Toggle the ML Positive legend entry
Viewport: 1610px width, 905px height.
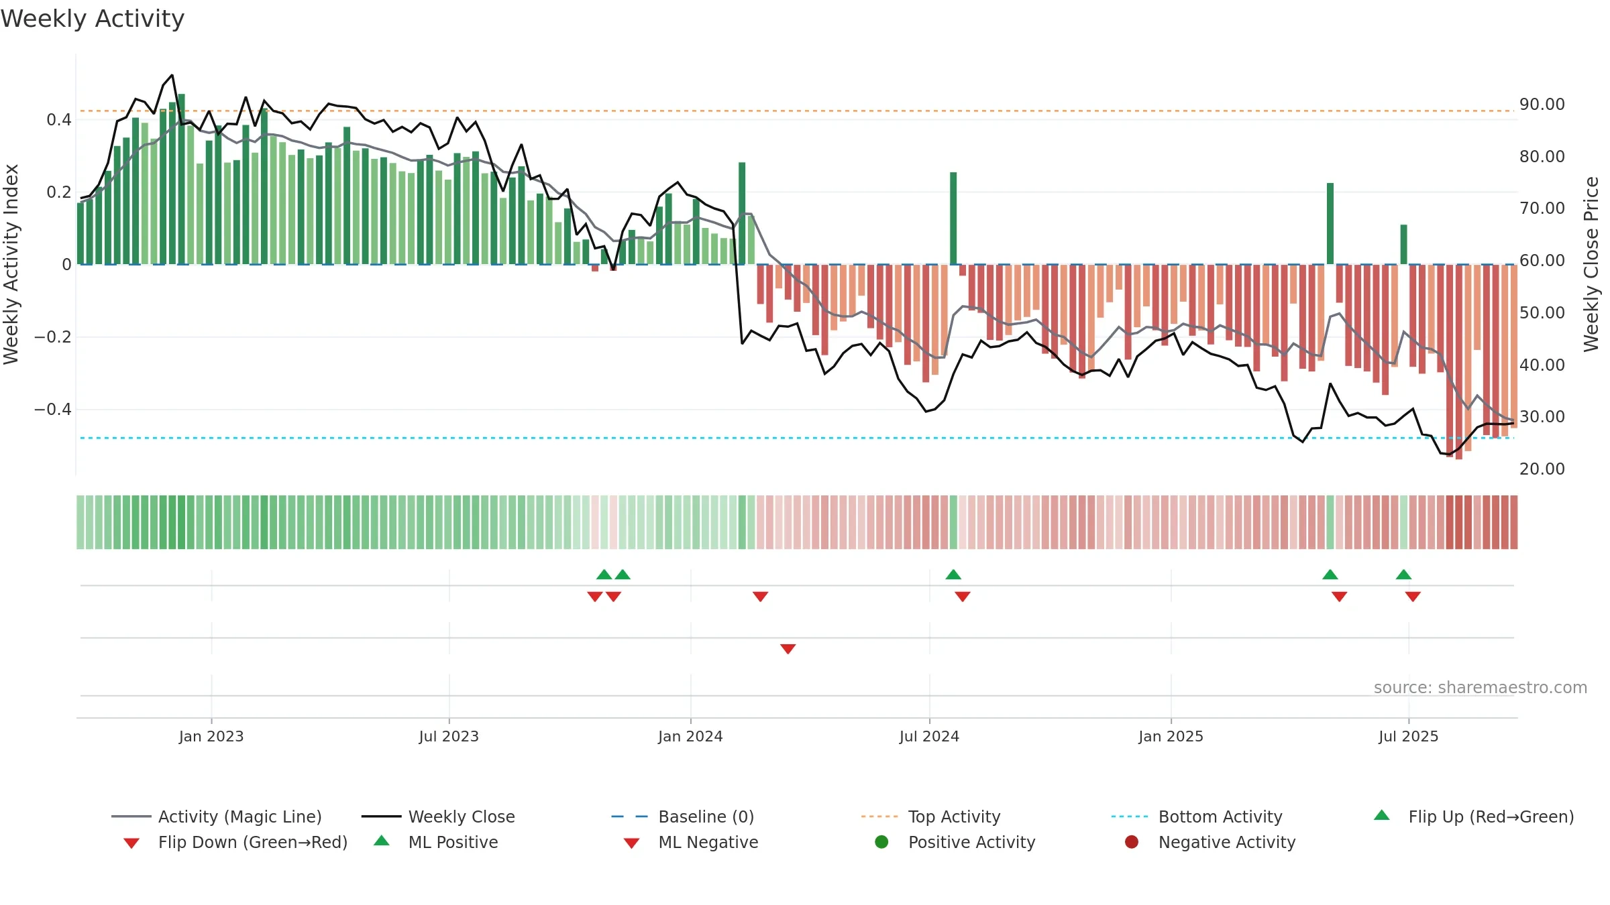(x=436, y=842)
